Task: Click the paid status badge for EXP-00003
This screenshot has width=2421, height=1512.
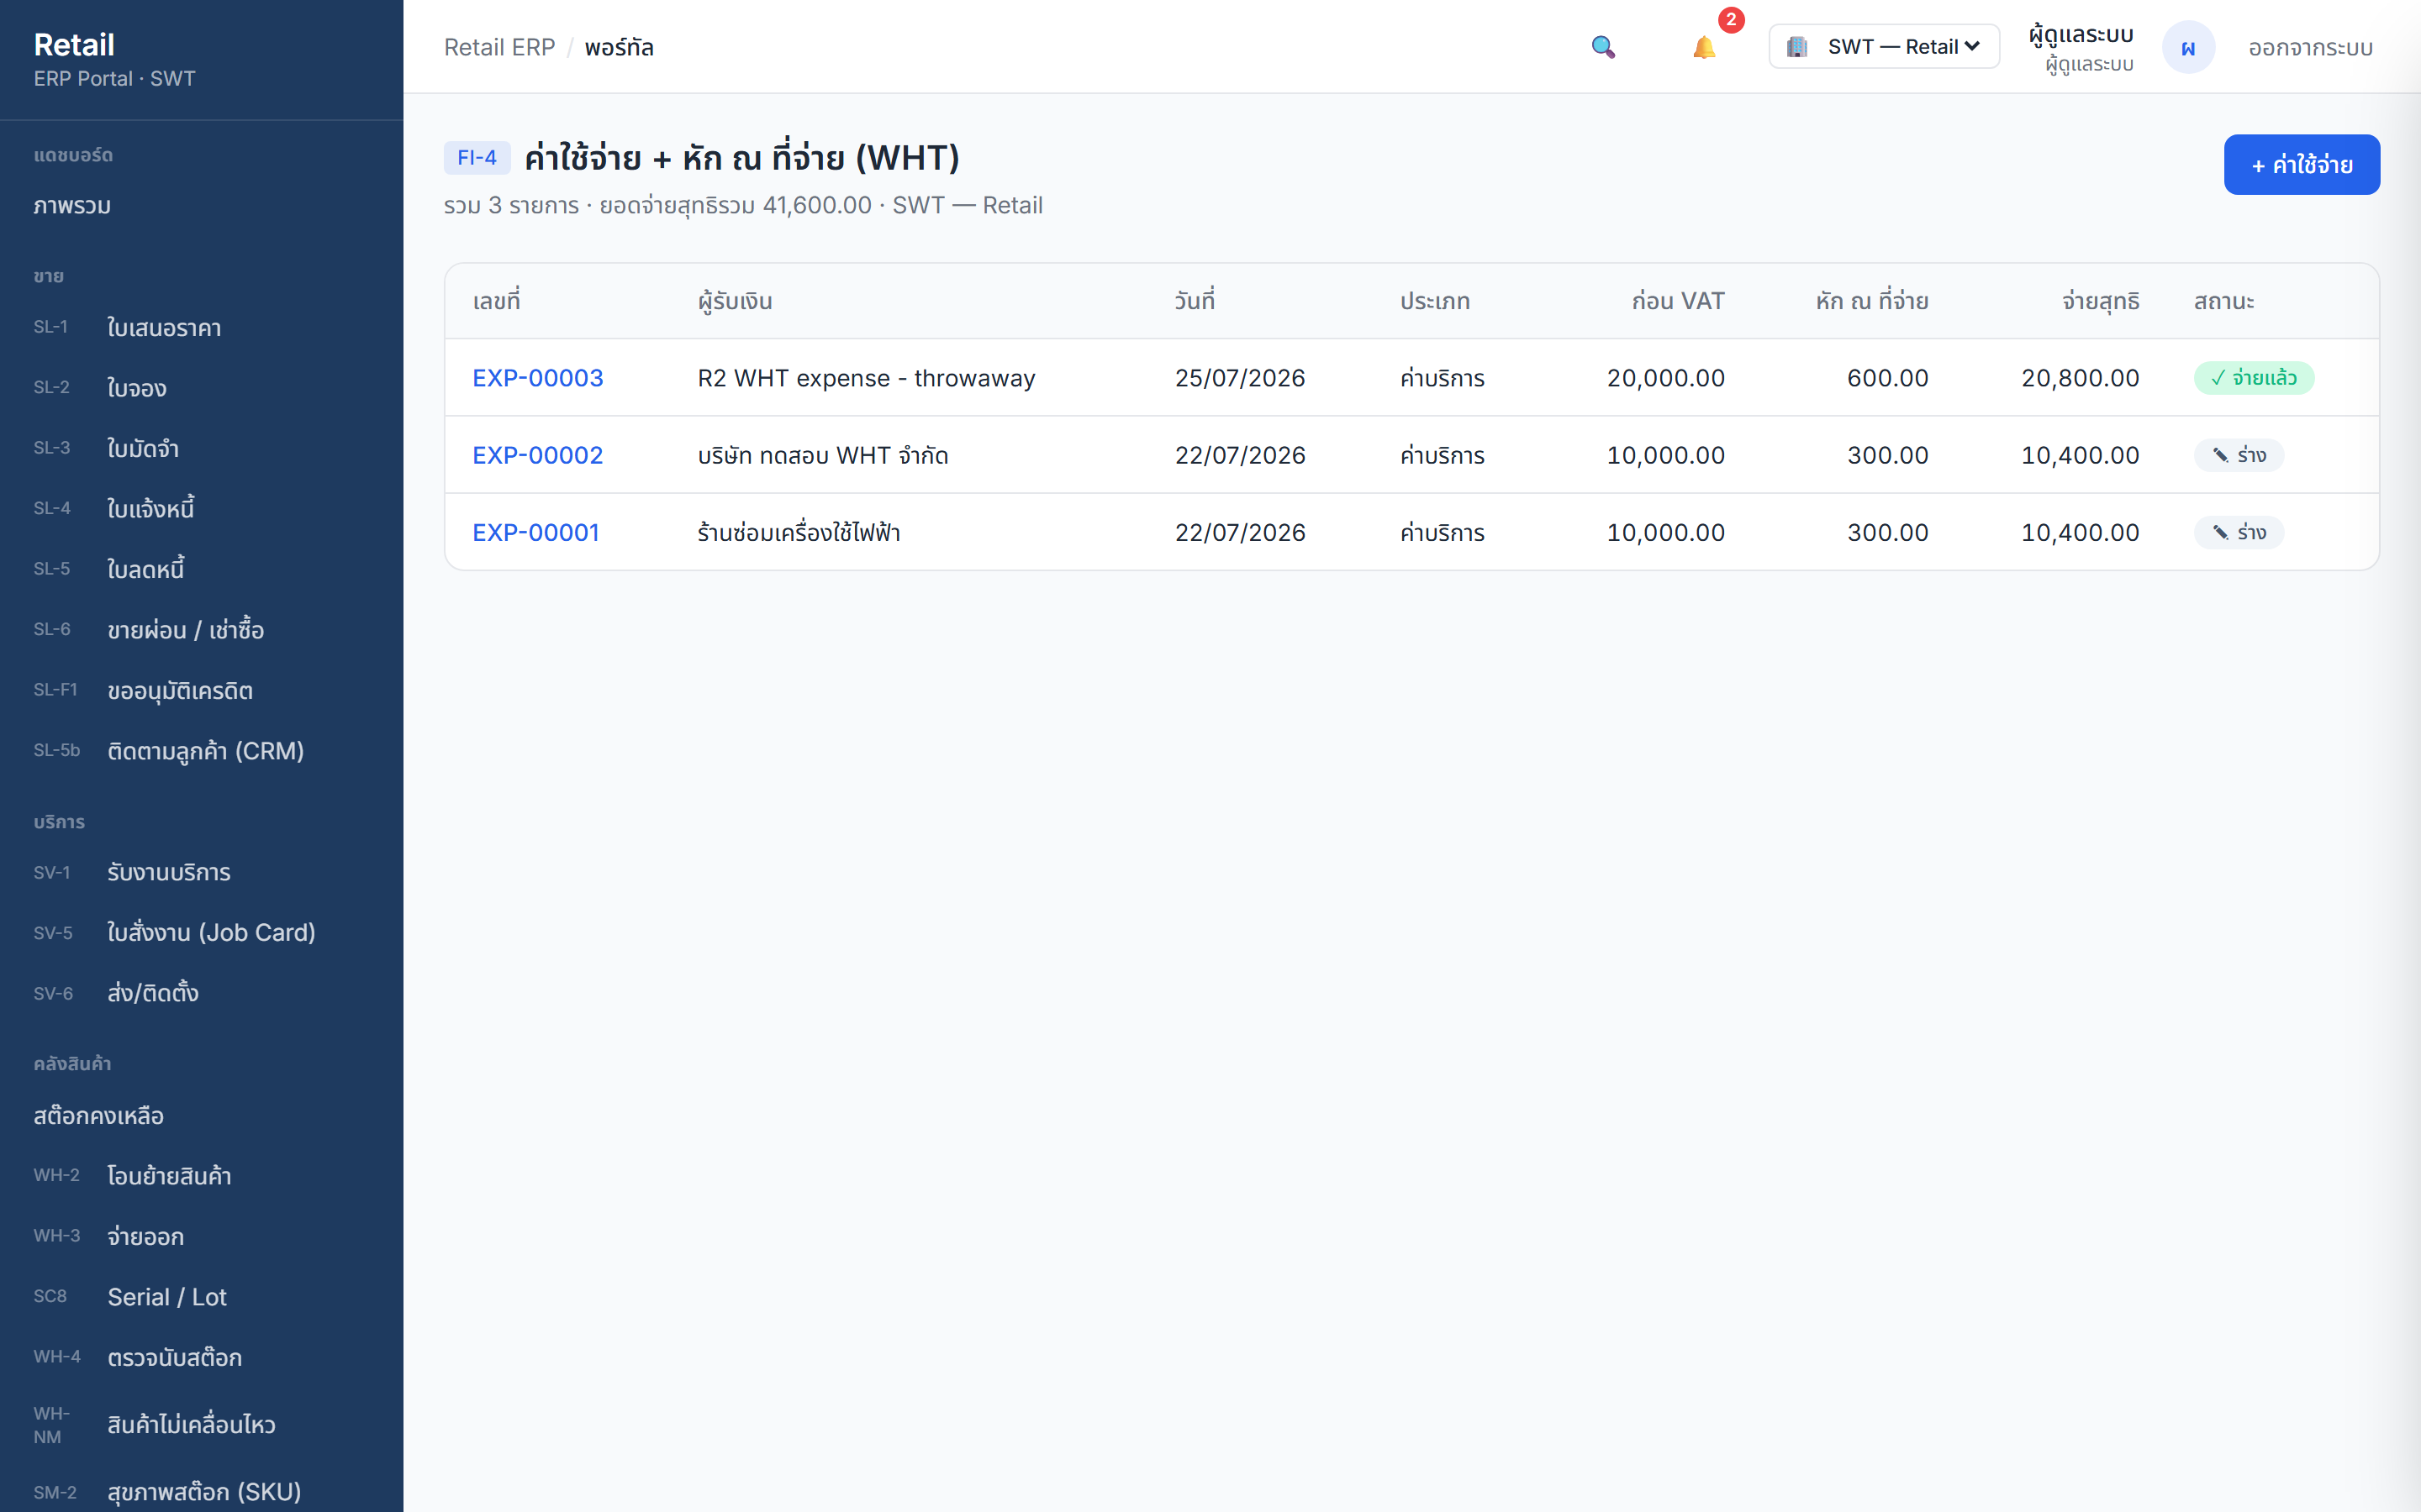Action: [2253, 378]
